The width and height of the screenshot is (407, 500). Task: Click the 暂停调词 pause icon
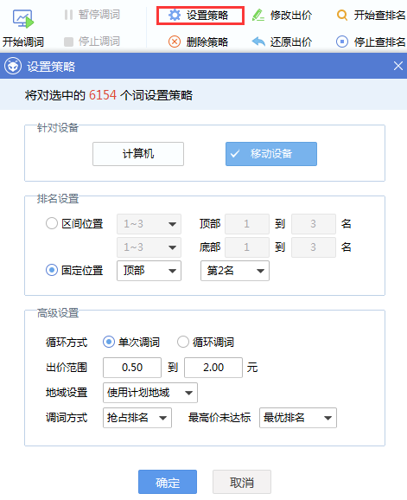coord(68,15)
